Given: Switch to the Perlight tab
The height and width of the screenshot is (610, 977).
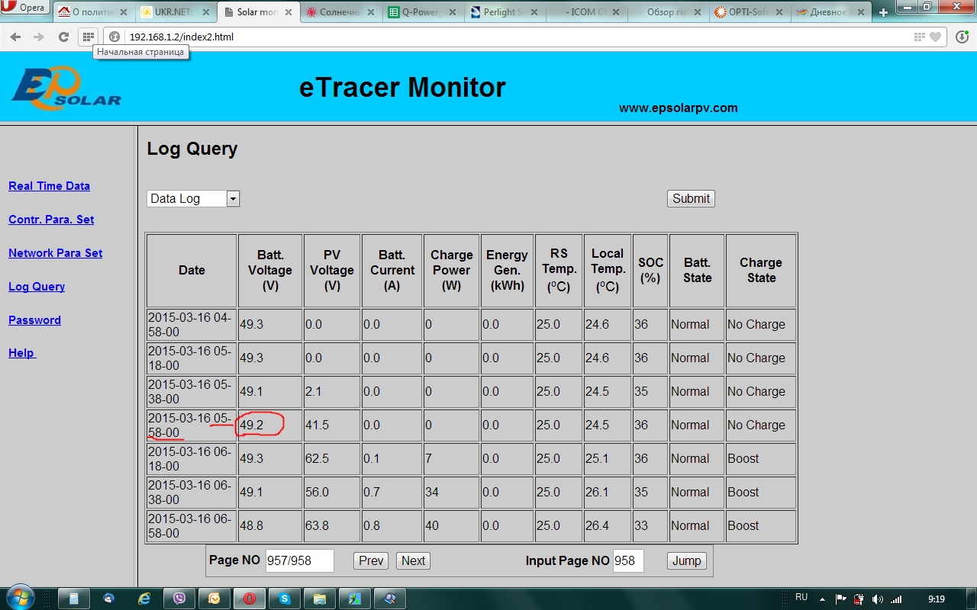Looking at the screenshot, I should (x=505, y=12).
